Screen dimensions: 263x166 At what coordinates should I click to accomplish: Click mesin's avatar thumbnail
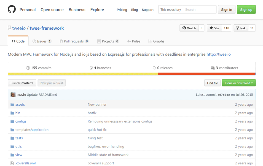(13, 95)
